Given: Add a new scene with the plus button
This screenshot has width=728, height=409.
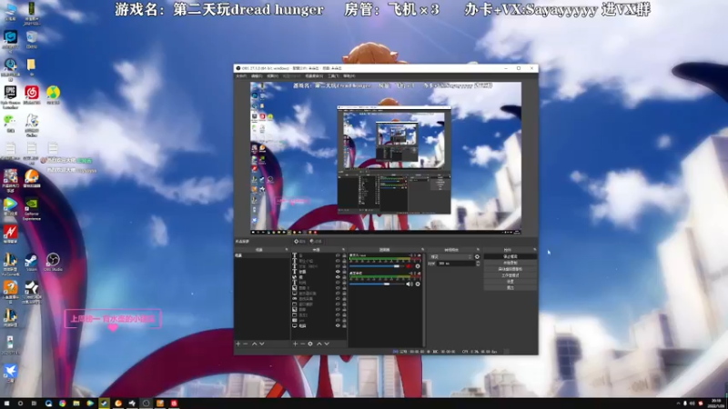Looking at the screenshot, I should 238,344.
